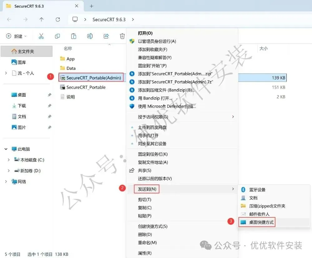Open the 新建 dropdown button
Image resolution: width=312 pixels, height=258 pixels.
click(x=16, y=36)
